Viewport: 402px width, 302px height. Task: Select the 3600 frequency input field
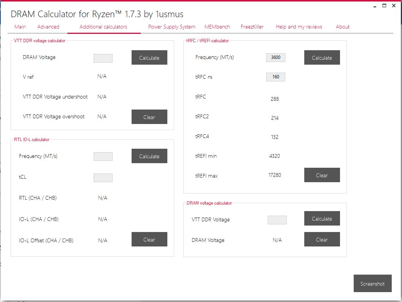(276, 57)
